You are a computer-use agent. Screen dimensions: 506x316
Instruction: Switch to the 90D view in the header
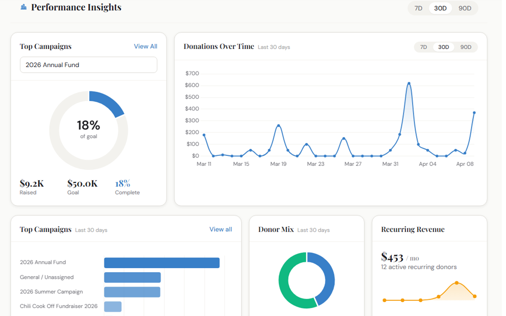click(x=465, y=8)
